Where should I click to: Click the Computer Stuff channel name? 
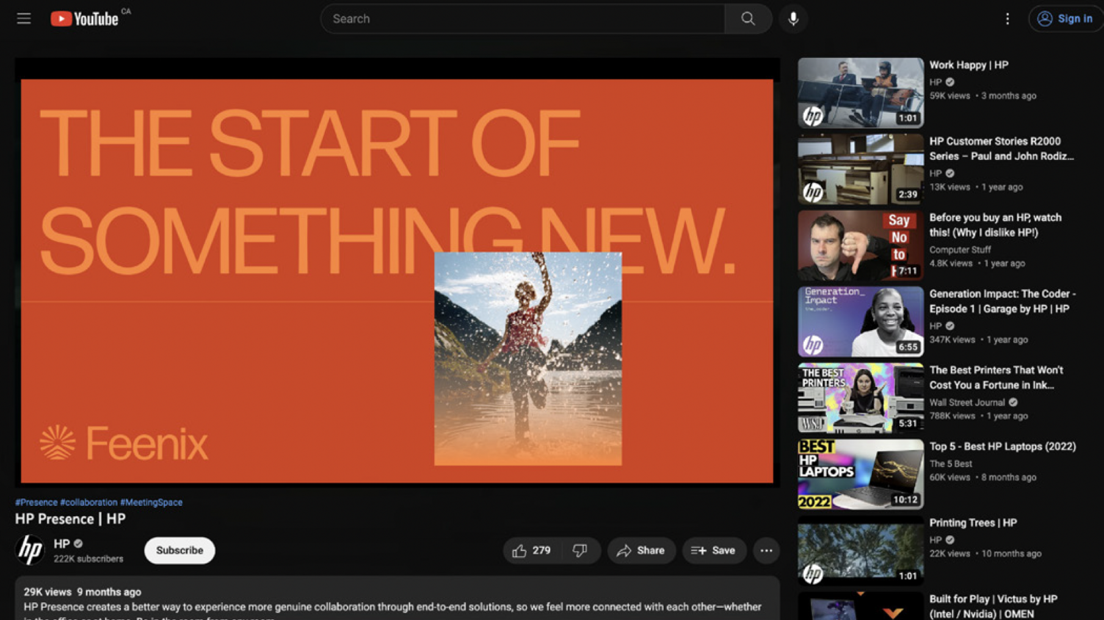[960, 250]
